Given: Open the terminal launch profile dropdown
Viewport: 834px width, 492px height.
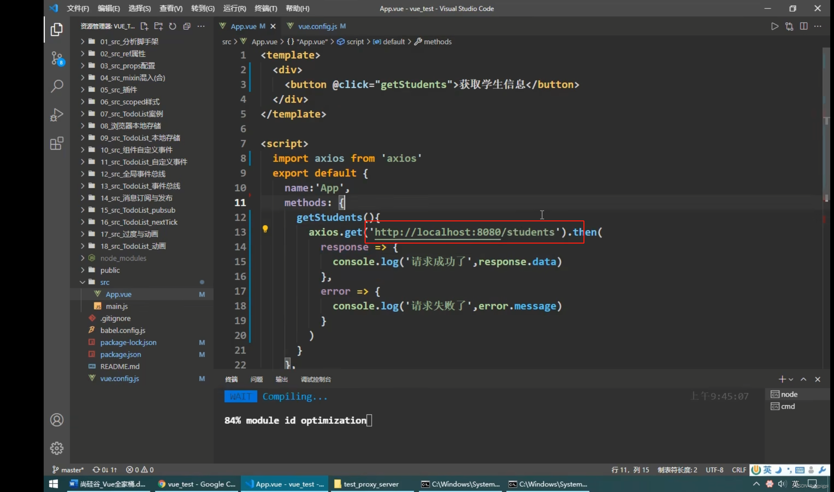Looking at the screenshot, I should pyautogui.click(x=791, y=379).
